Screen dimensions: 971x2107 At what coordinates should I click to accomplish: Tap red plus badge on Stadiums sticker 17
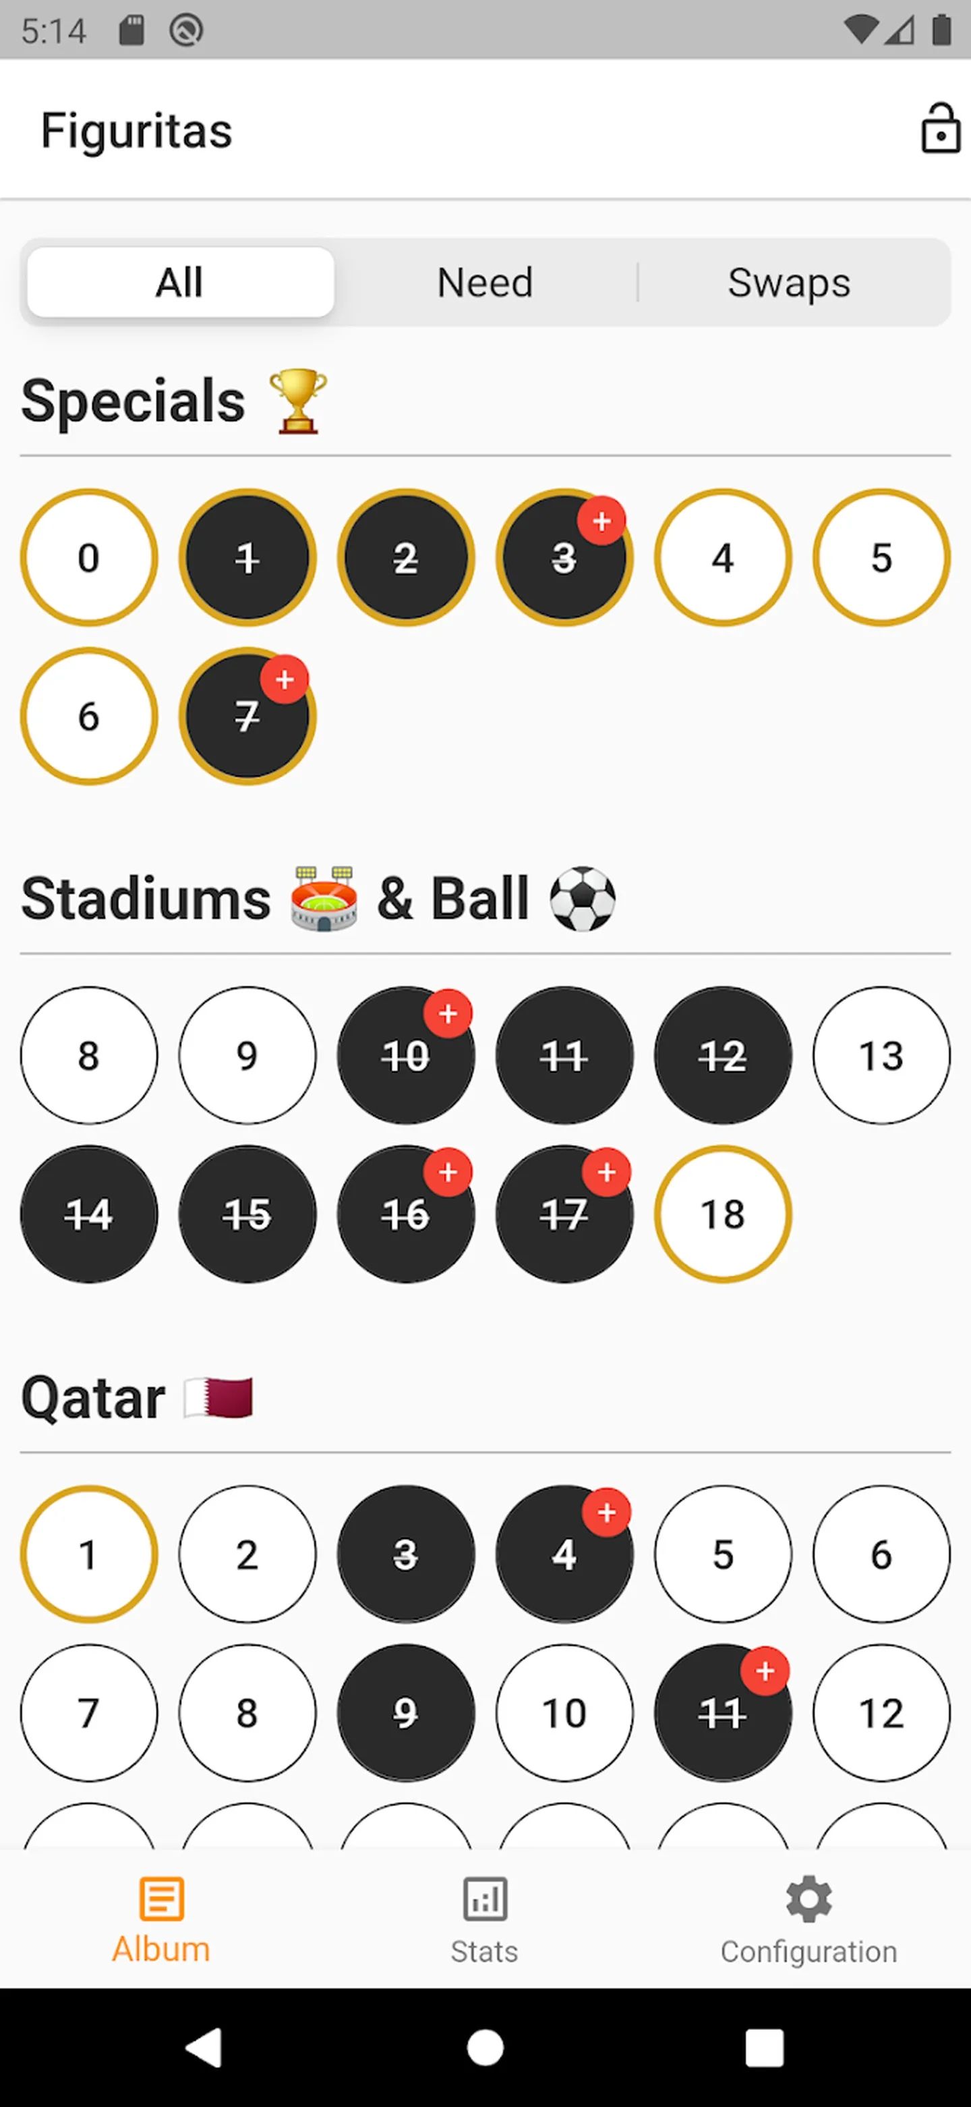point(606,1173)
